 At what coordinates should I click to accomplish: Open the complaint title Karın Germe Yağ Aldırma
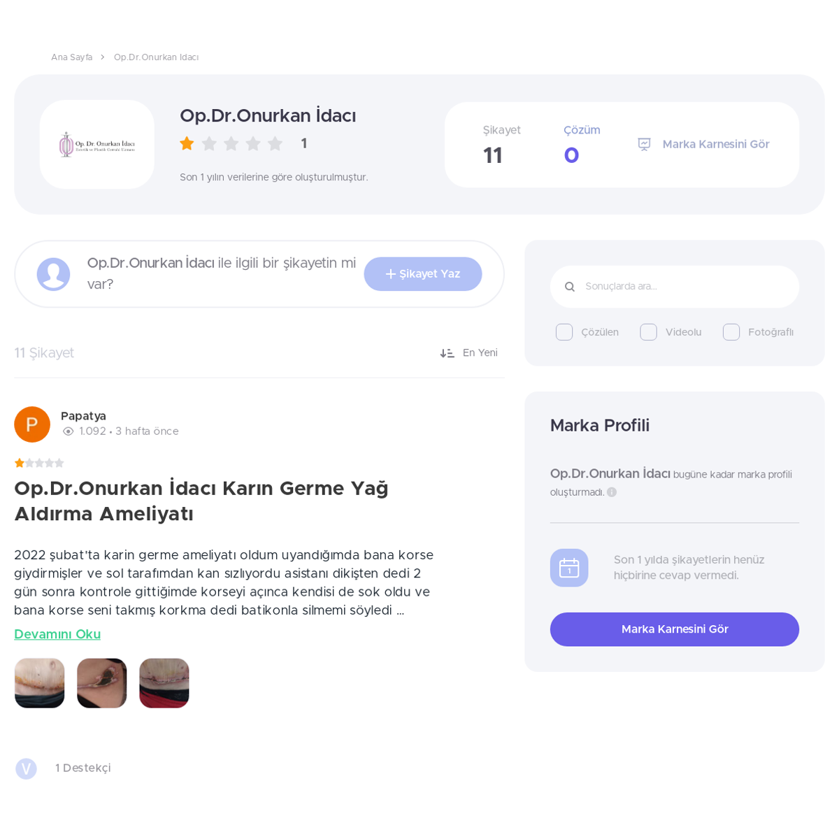(x=201, y=501)
